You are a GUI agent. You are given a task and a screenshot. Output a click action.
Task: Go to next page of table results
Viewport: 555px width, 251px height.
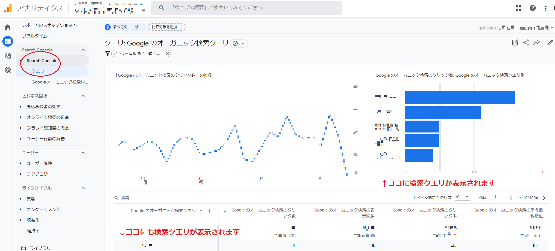click(x=544, y=198)
